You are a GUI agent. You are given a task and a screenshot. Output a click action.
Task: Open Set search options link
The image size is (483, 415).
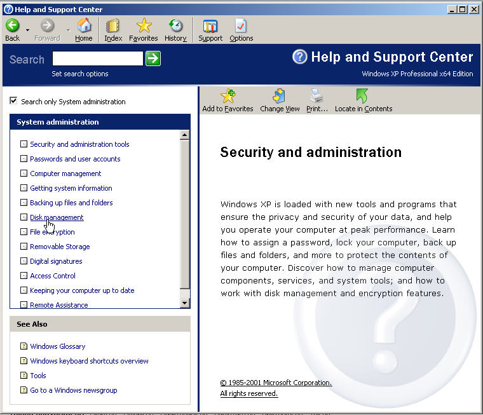[x=80, y=74]
